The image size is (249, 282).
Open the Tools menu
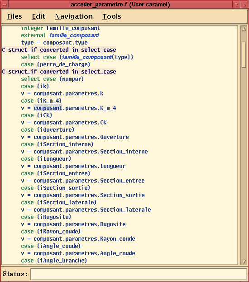pos(112,16)
